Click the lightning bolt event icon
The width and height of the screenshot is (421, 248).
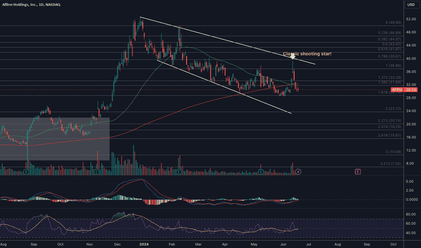(298, 172)
